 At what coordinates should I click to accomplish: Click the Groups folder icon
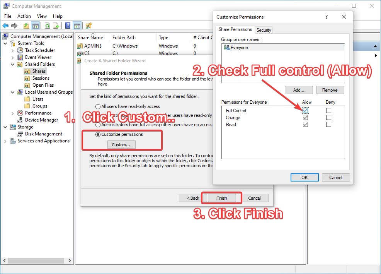pos(27,106)
